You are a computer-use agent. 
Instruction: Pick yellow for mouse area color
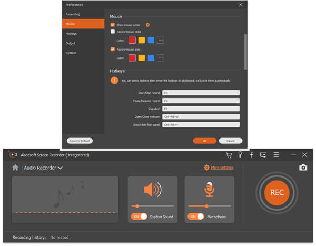[x=142, y=58]
